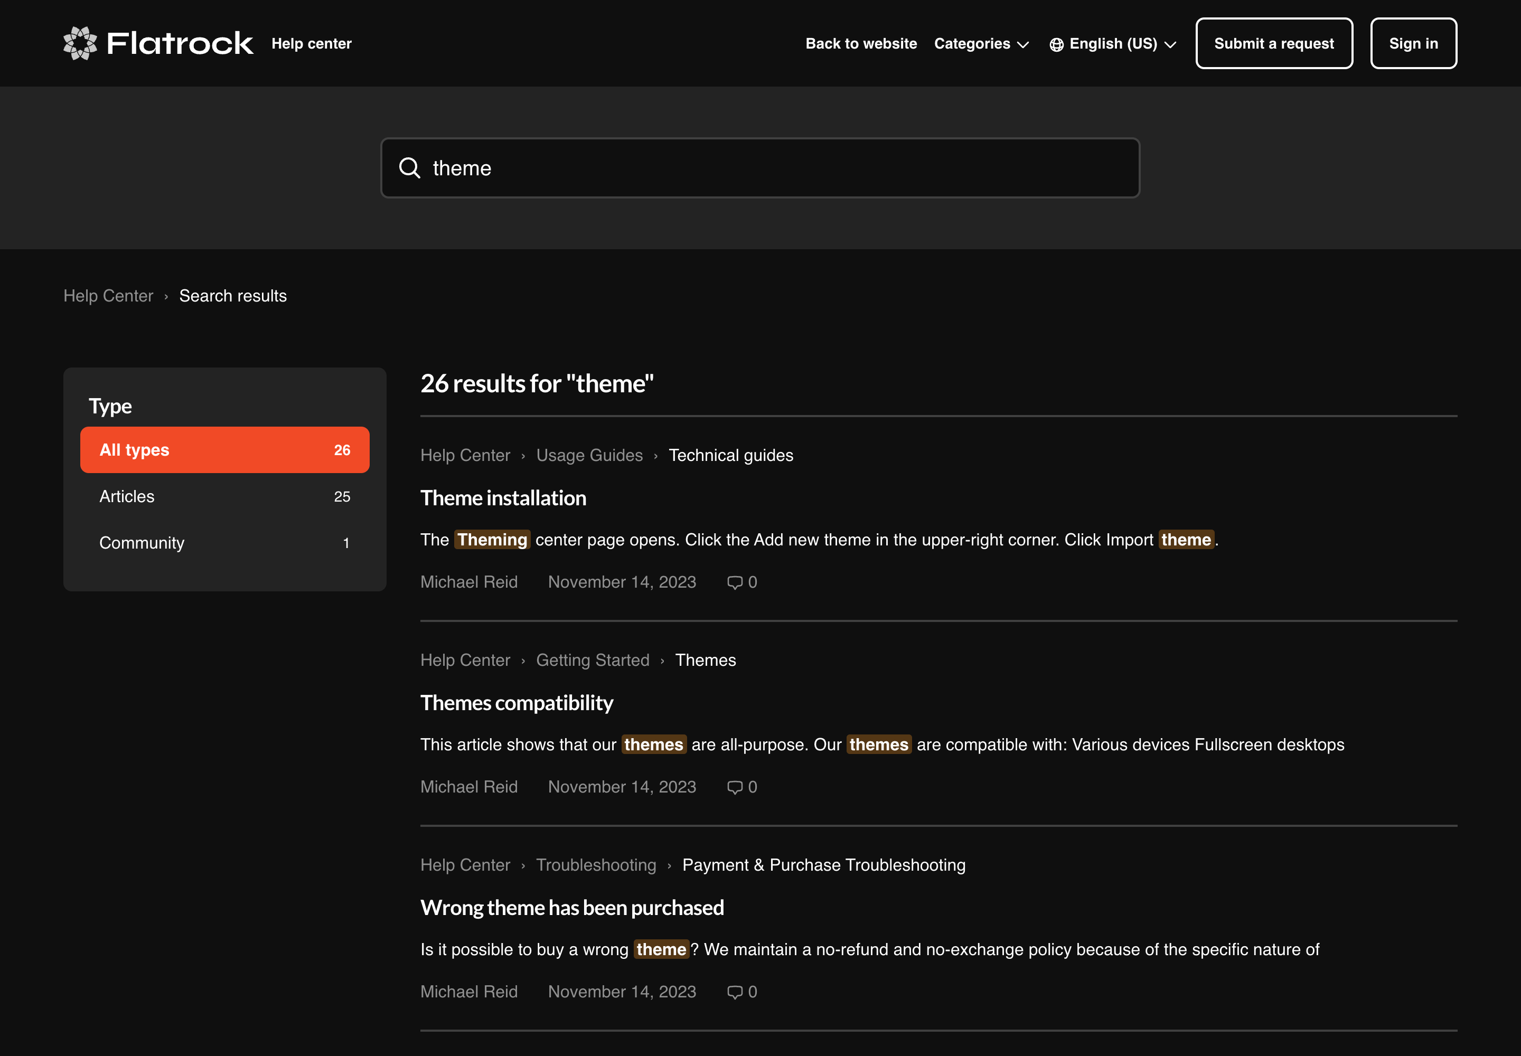Click Themes breadcrumb link

[706, 661]
